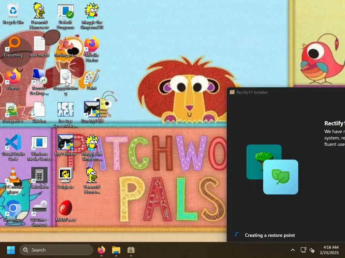The height and width of the screenshot is (258, 345).
Task: Select Maggie the Simpson.EXE in the top row
Action: pos(92,16)
